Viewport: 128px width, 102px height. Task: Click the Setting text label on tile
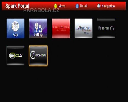click(x=38, y=35)
